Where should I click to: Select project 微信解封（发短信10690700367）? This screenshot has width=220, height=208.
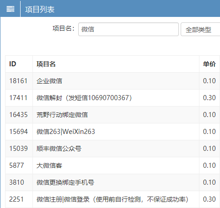84,98
